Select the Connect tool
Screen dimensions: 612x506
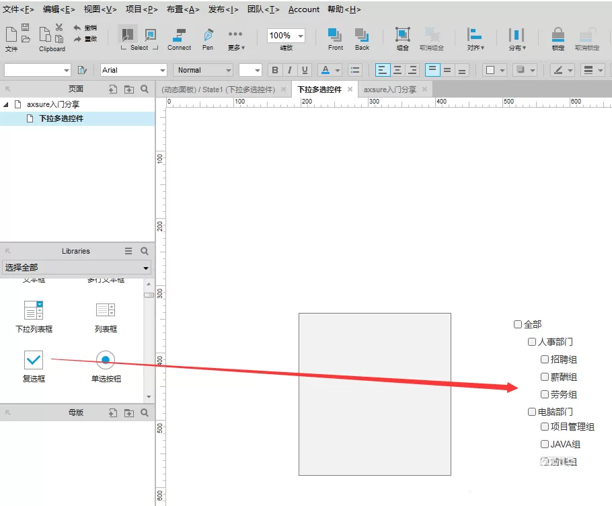click(179, 38)
